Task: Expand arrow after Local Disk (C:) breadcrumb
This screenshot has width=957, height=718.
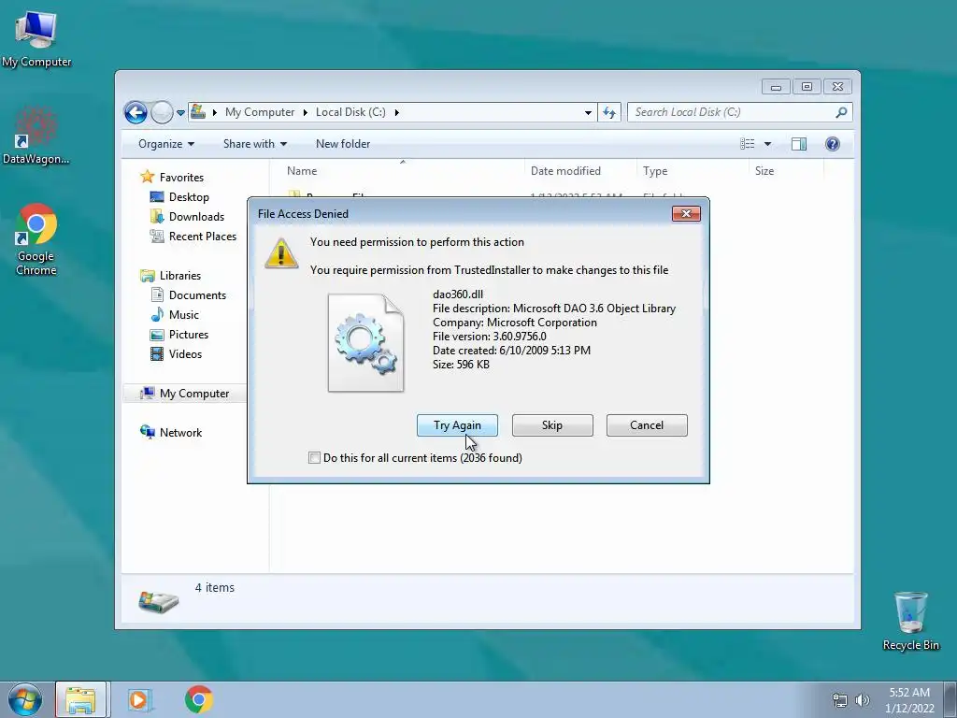Action: click(396, 112)
